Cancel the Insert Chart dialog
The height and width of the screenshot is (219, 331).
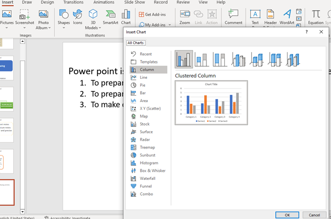click(x=315, y=215)
